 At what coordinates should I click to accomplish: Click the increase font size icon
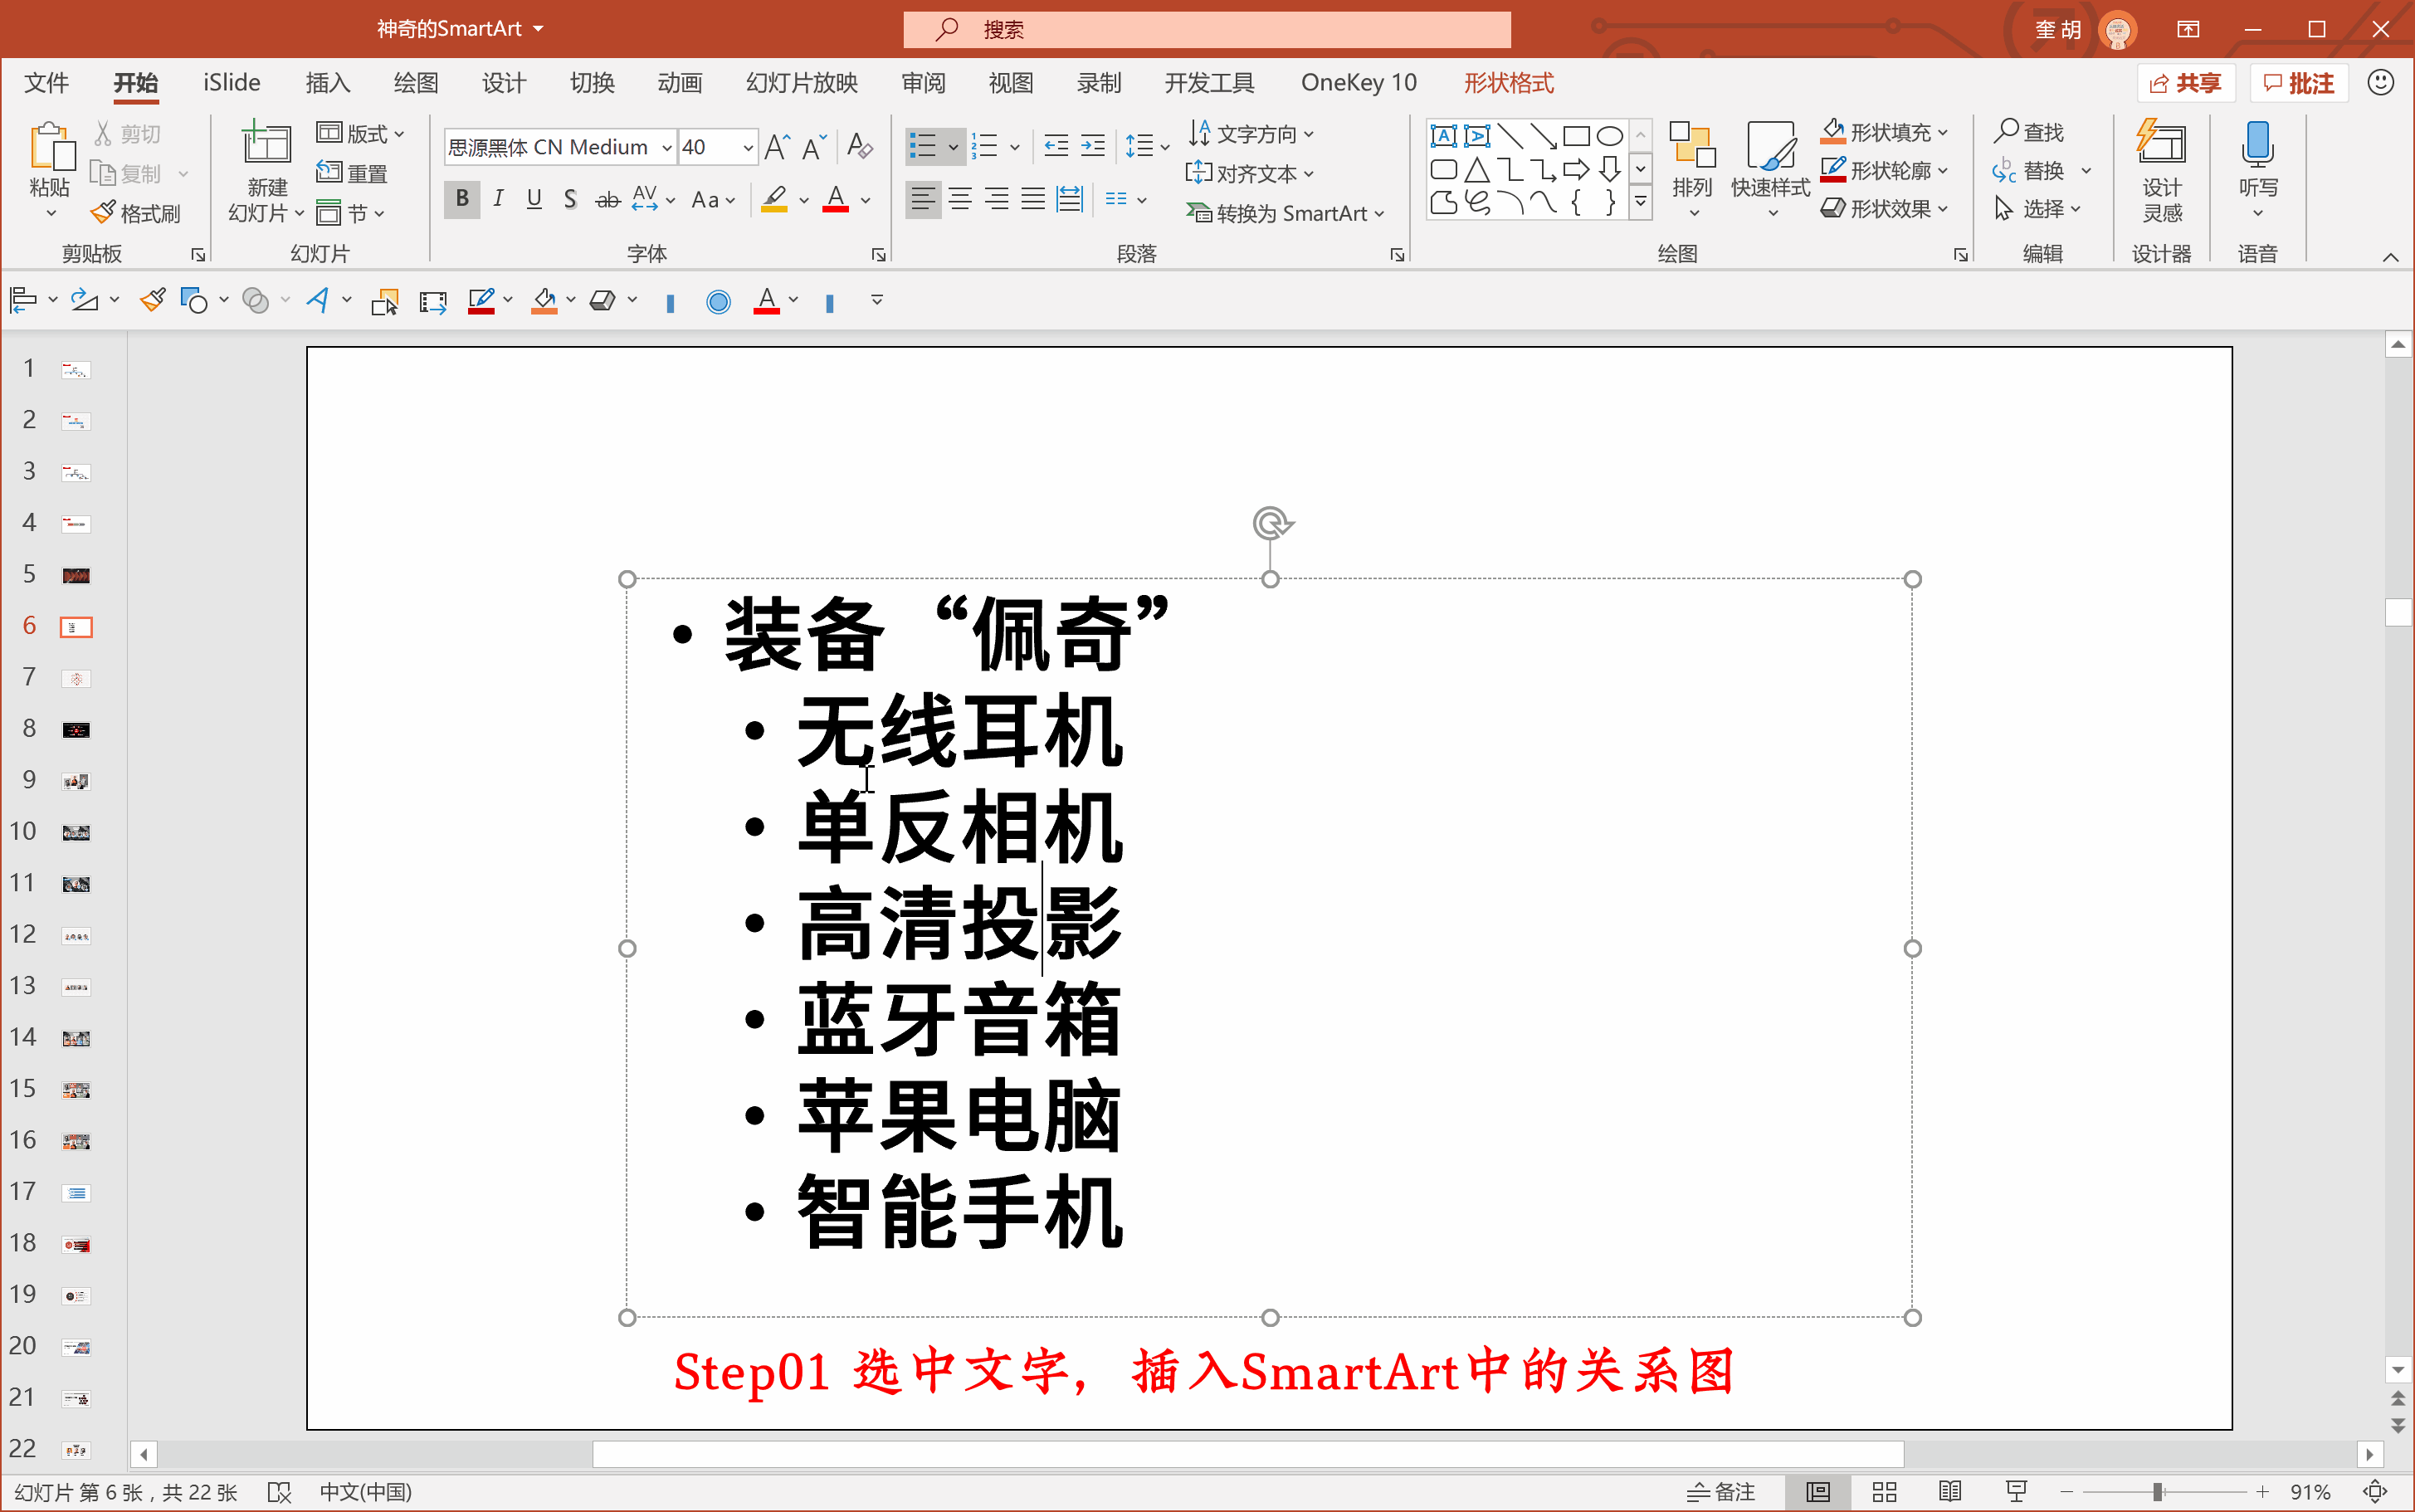[776, 147]
